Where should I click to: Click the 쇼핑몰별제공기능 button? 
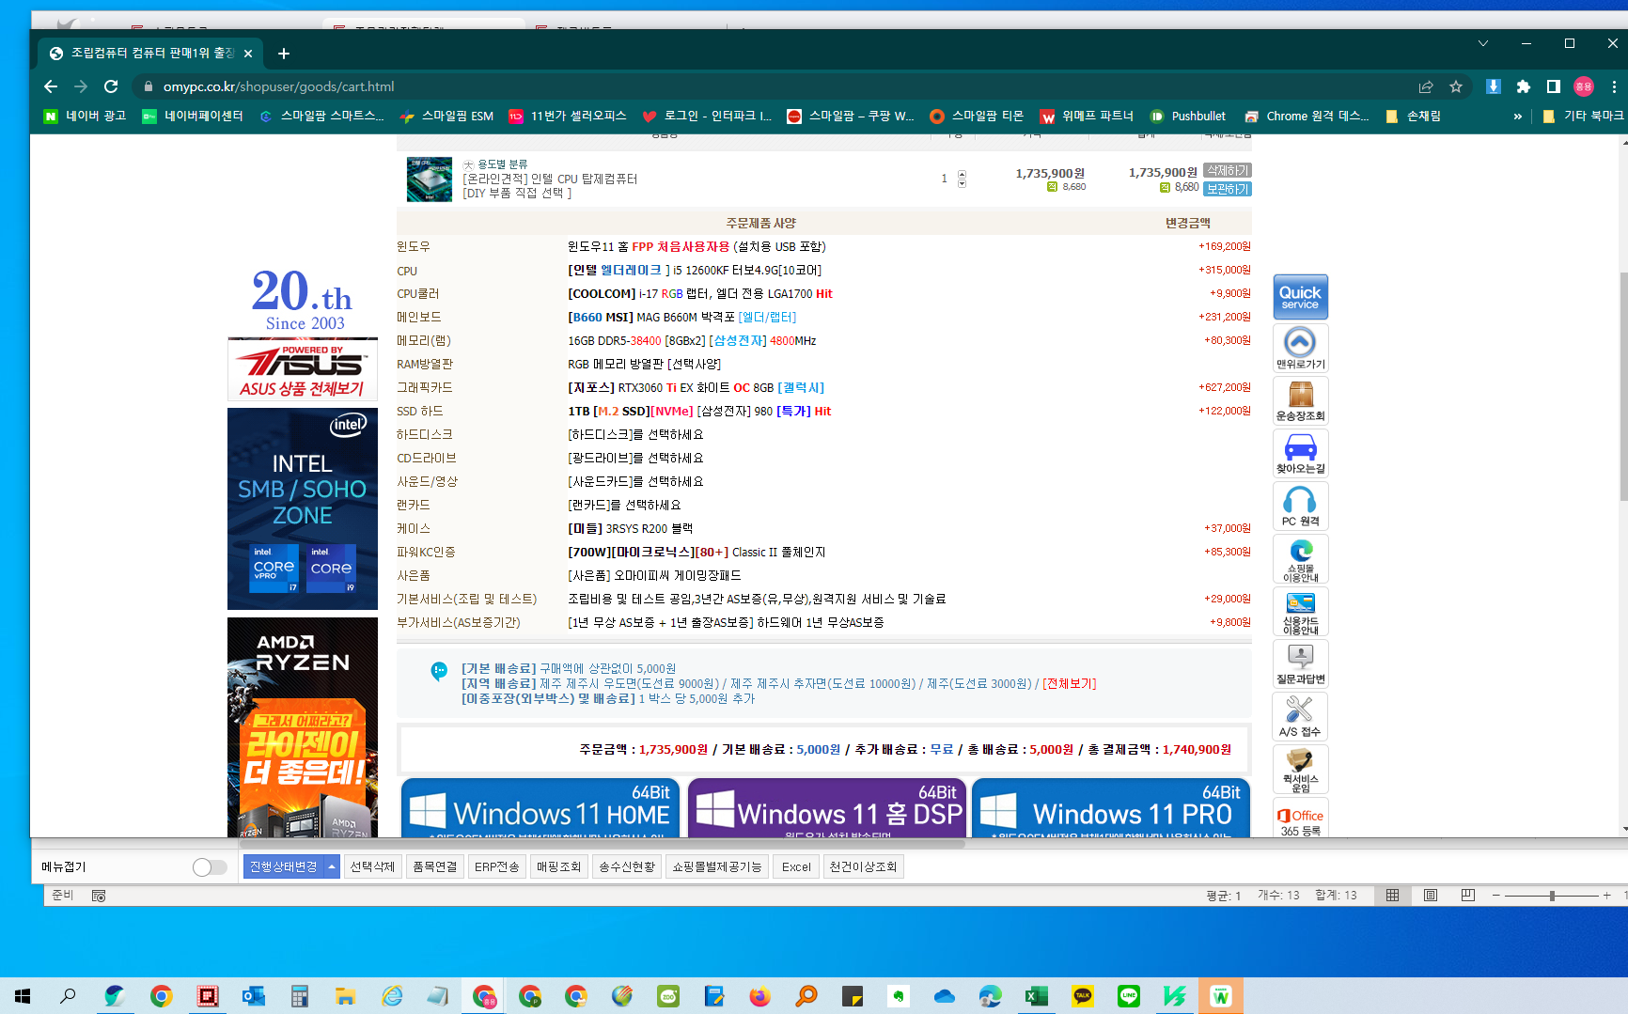[717, 866]
